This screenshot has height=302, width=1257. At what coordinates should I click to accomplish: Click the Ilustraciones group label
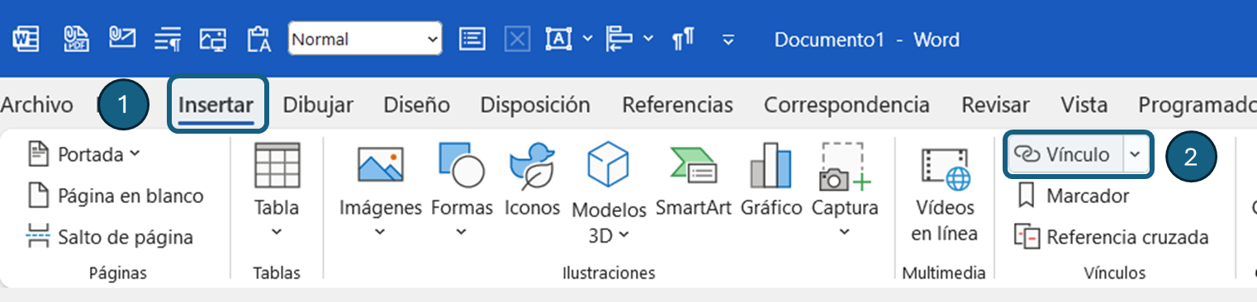[x=609, y=272]
